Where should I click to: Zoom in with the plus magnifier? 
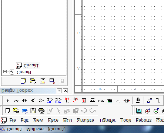pos(148,111)
